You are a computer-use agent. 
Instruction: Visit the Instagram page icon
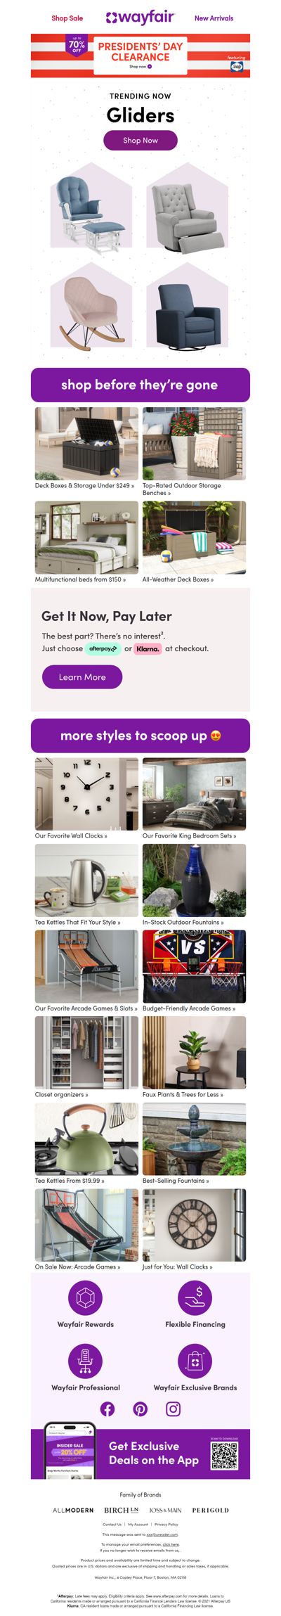point(174,1409)
